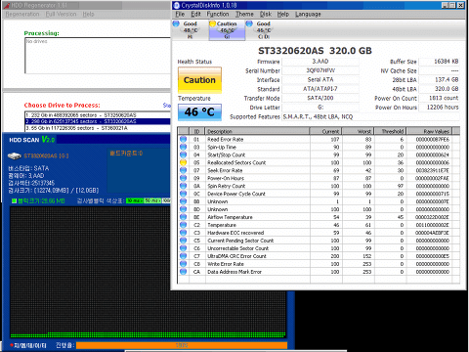The height and width of the screenshot is (352, 469).
Task: Click the Unknown attribute BB row
Action: (319, 201)
